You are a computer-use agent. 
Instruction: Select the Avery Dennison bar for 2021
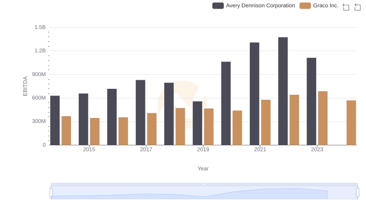click(254, 94)
